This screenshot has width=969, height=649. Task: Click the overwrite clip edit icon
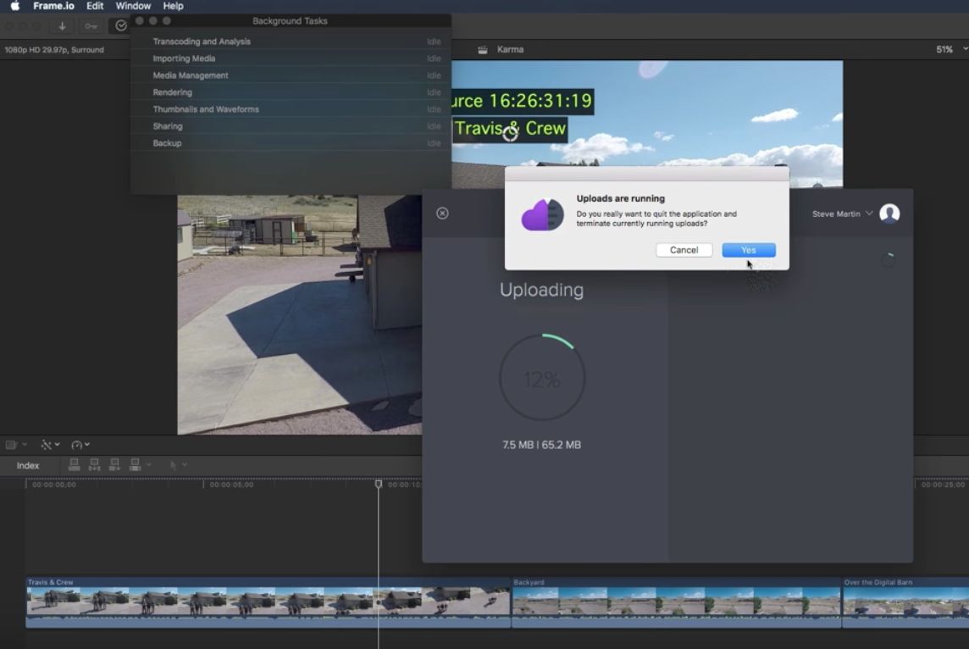[x=135, y=465]
